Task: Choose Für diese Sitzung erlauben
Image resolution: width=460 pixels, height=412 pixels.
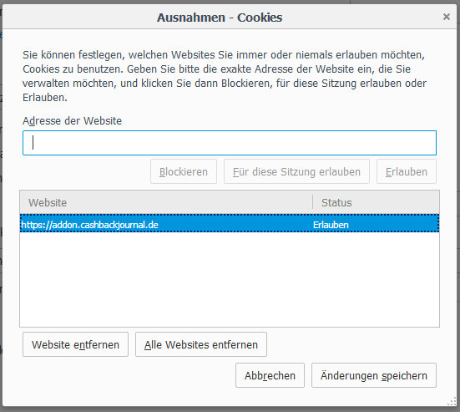Action: click(296, 171)
